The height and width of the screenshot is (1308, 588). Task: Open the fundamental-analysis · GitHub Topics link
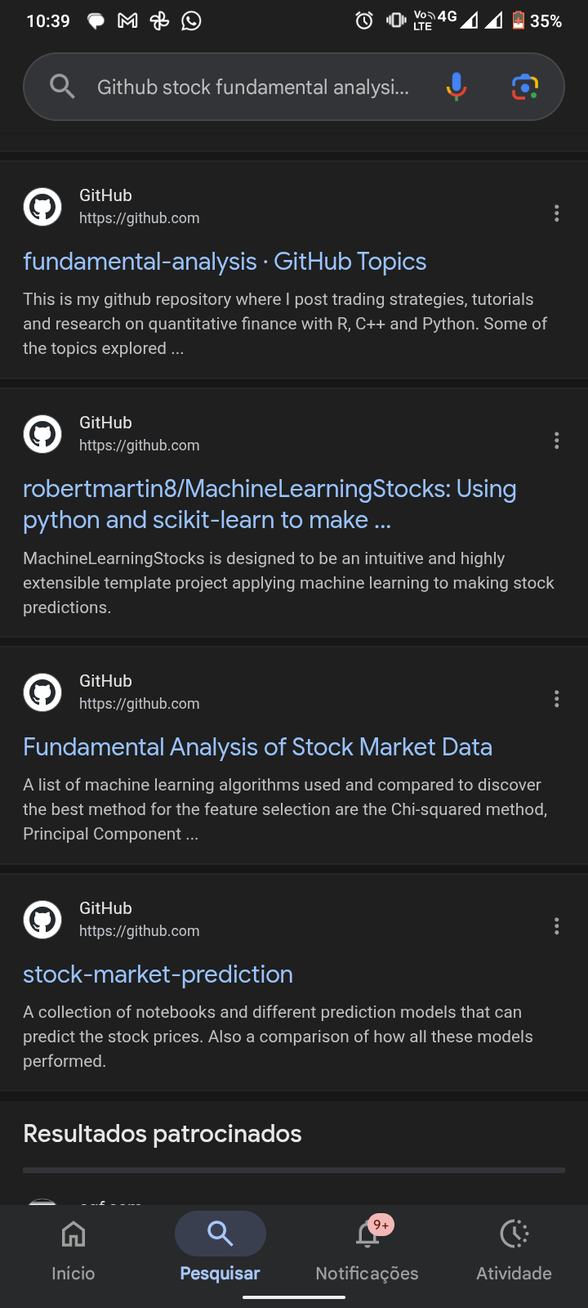[x=225, y=262]
